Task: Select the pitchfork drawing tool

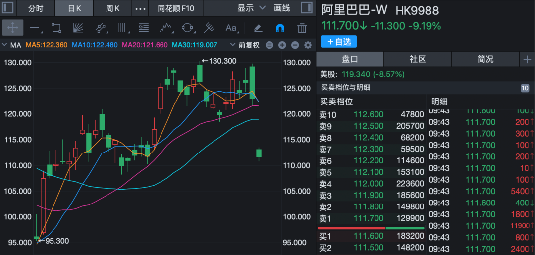Action: (x=209, y=28)
